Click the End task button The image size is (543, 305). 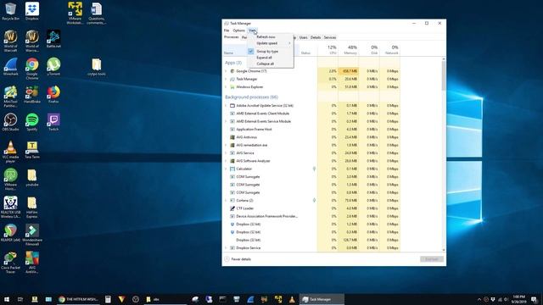tap(432, 259)
